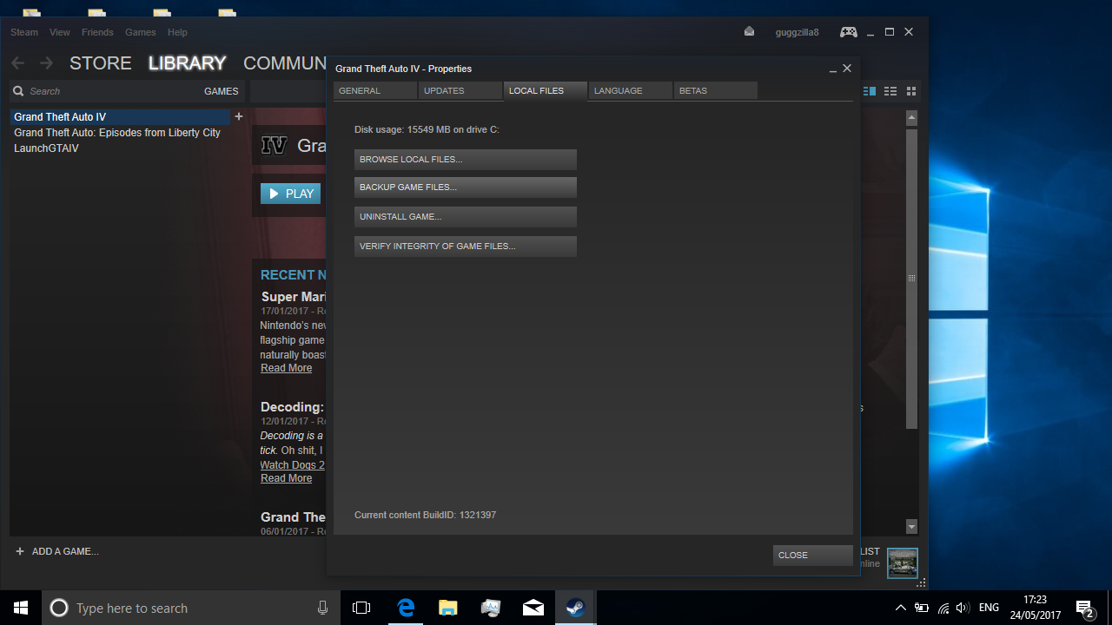Click the plus icon beside Add a Game
Viewport: 1112px width, 625px height.
click(20, 551)
